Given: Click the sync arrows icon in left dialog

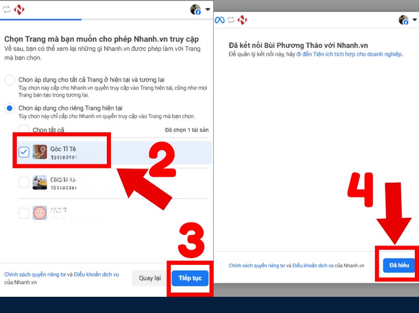Looking at the screenshot, I should (x=6, y=9).
